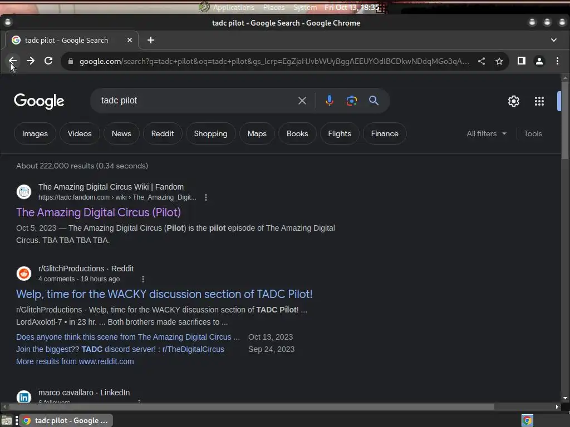This screenshot has width=570, height=427.
Task: Open a new tab with the plus button
Action: [151, 40]
